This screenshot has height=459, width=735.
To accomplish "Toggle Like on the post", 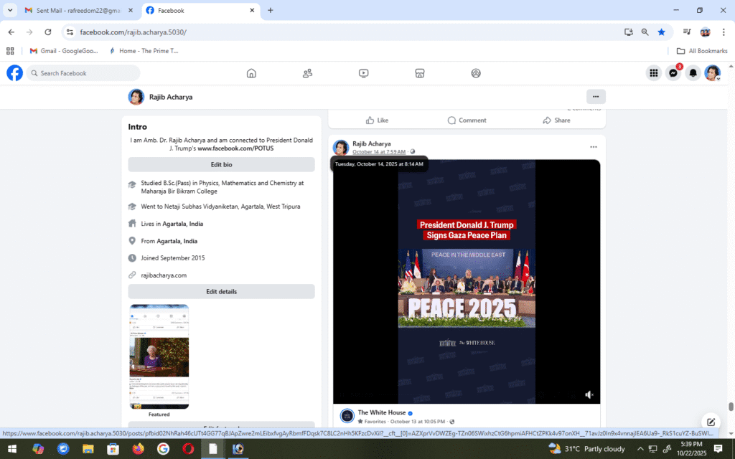I will tap(377, 120).
